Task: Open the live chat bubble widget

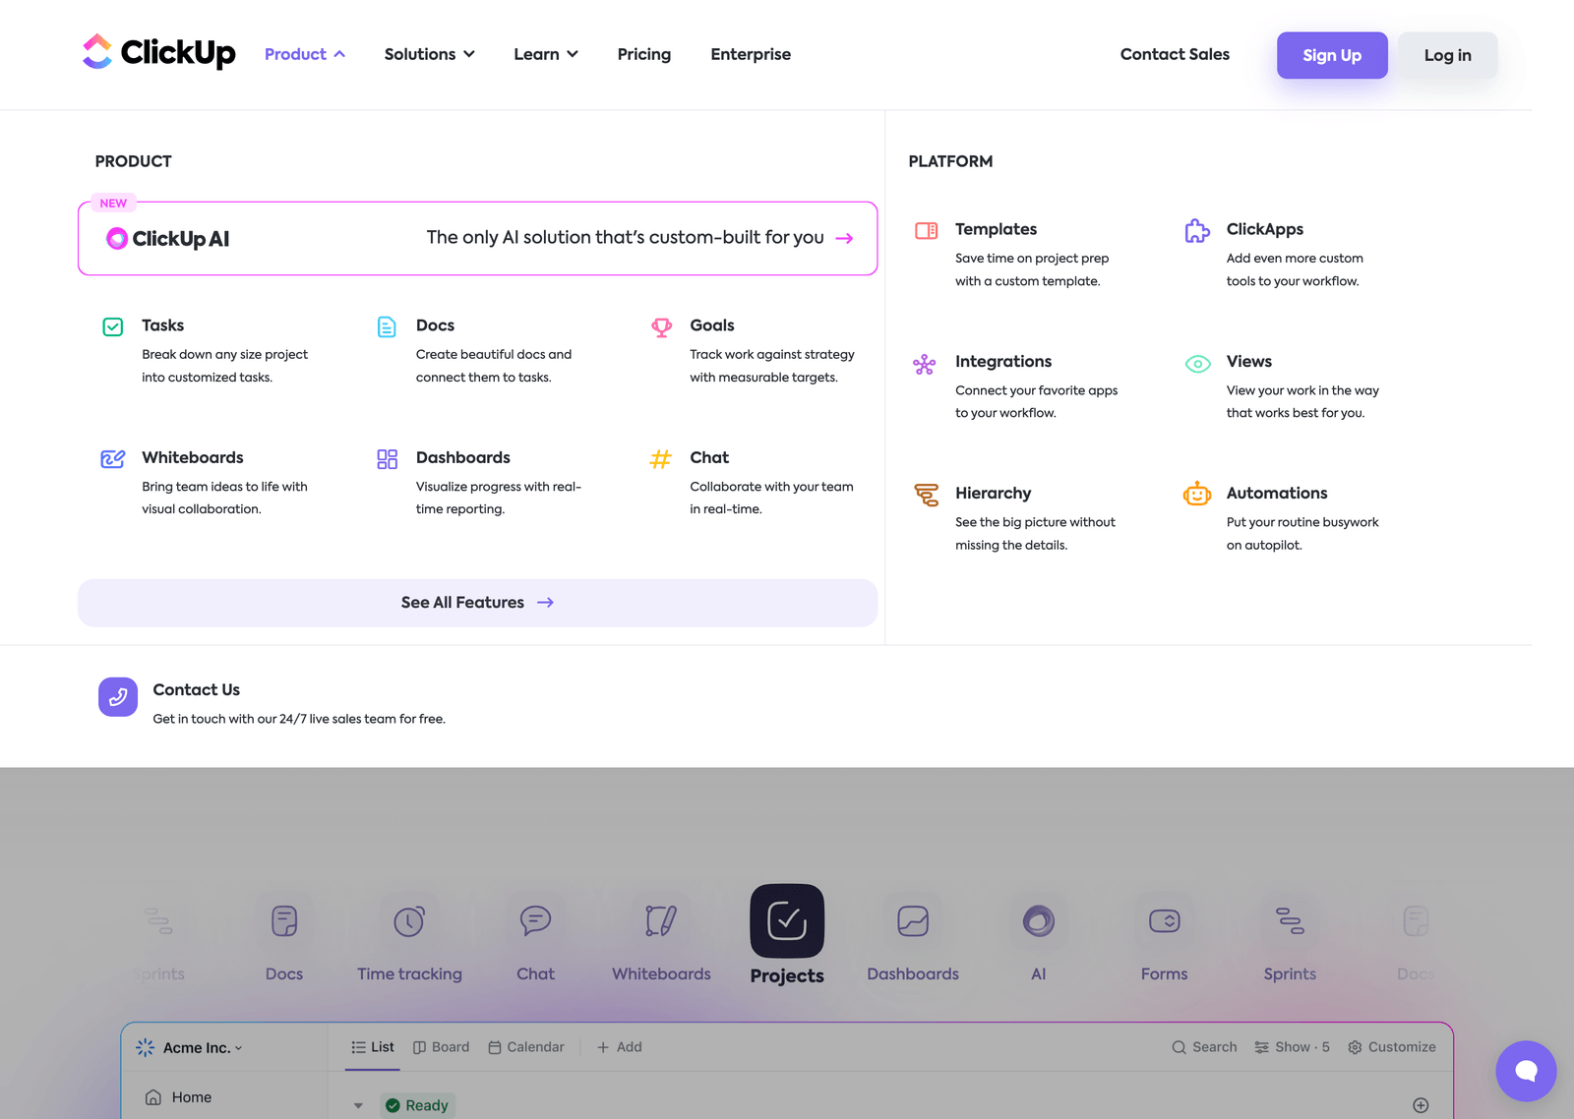Action: pyautogui.click(x=1526, y=1071)
